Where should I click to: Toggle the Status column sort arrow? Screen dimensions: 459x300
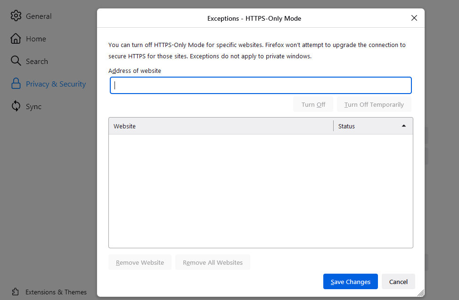(404, 126)
